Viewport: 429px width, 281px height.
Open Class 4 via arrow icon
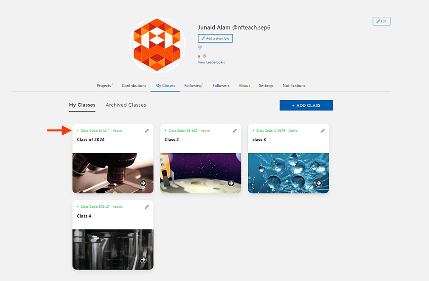[143, 259]
